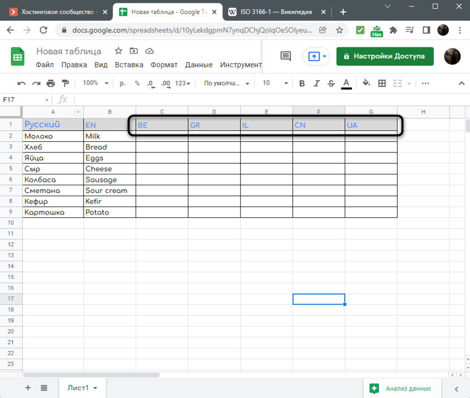470x398 pixels.
Task: Expand the font family dropdown
Action: pos(227,84)
